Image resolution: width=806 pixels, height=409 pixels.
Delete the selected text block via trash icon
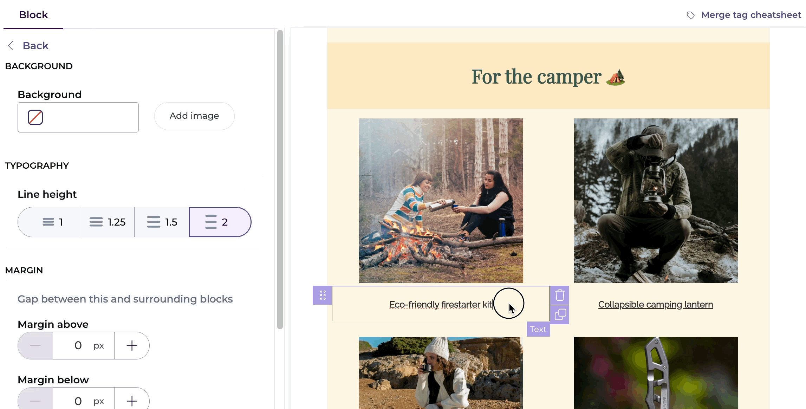click(560, 295)
